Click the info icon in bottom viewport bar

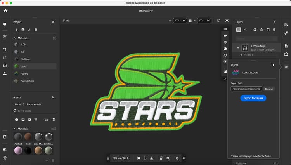177,158
